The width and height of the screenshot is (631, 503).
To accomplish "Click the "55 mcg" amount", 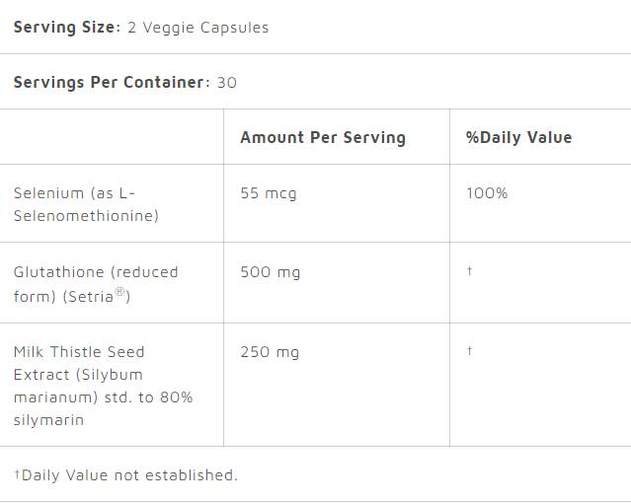I will (x=269, y=193).
